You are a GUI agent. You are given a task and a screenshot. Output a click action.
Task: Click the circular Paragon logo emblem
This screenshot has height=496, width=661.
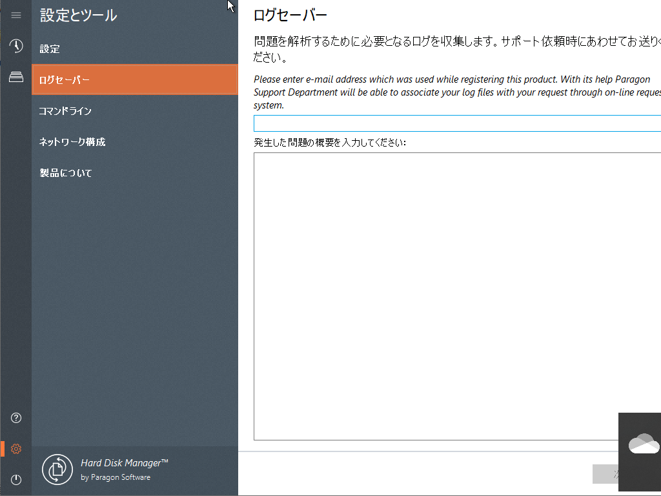(57, 470)
